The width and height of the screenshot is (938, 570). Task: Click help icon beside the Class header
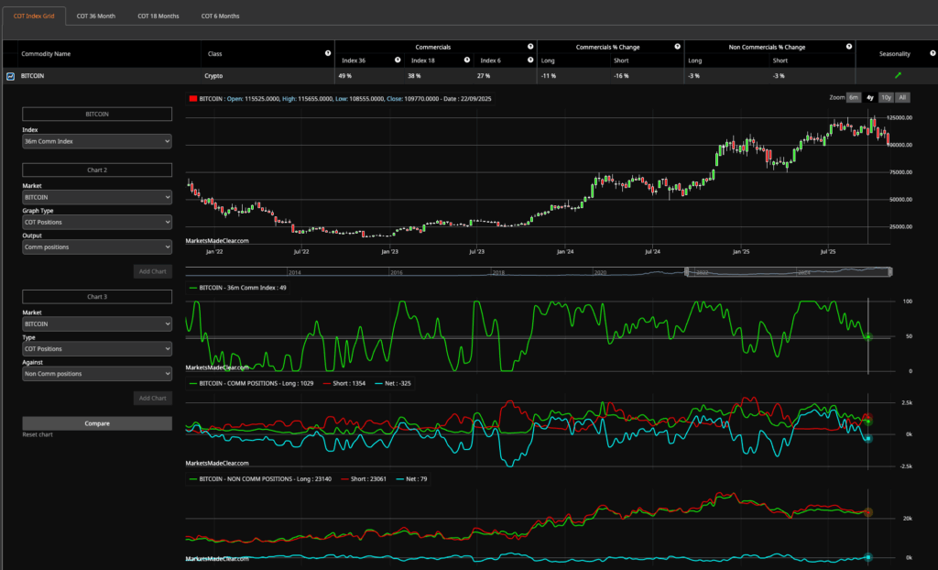(x=328, y=53)
